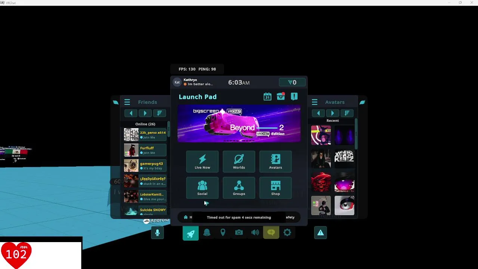Open the speaker audio settings tab
Image resolution: width=478 pixels, height=269 pixels.
pyautogui.click(x=255, y=233)
